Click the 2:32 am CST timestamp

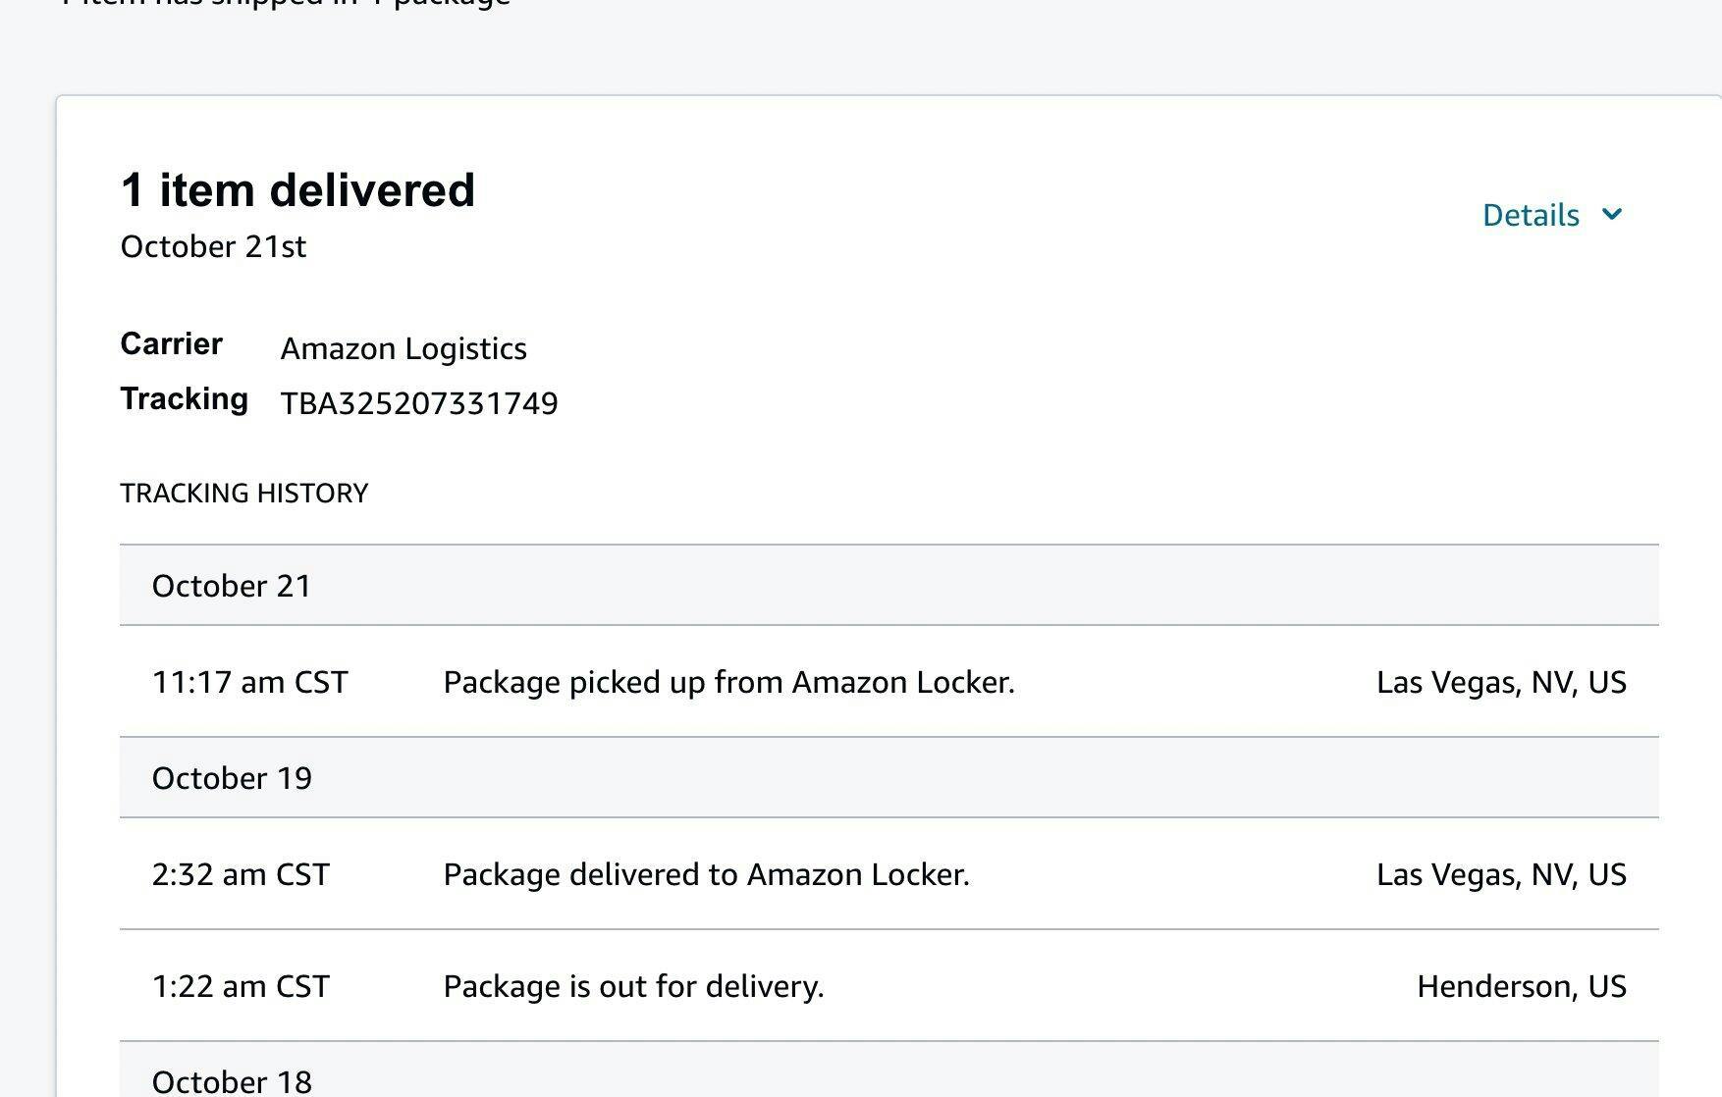click(x=241, y=874)
